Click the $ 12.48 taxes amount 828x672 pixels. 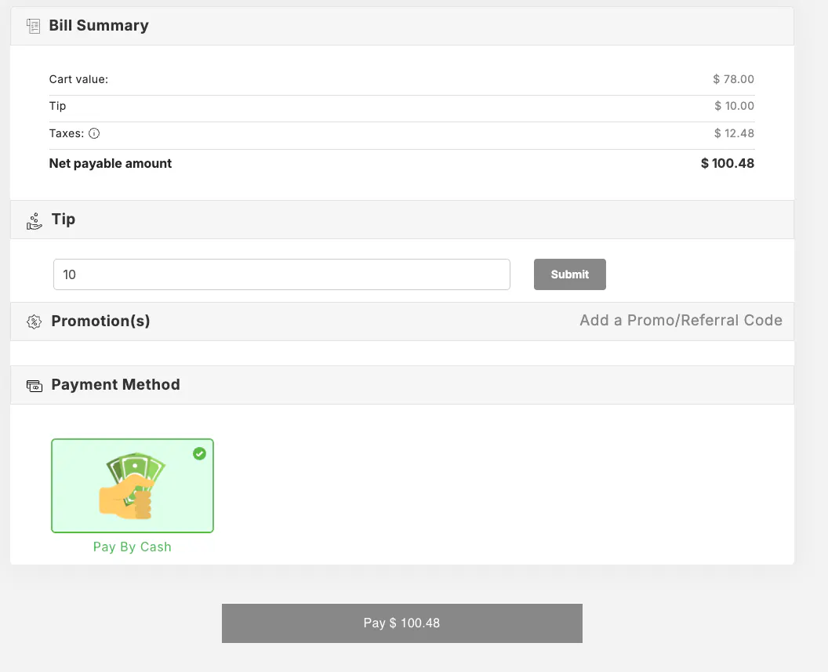coord(734,133)
